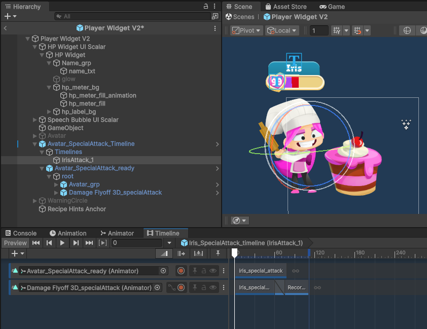Screen dimensions: 427x329
Task: Collapse the Timelines tree node
Action: pyautogui.click(x=42, y=152)
